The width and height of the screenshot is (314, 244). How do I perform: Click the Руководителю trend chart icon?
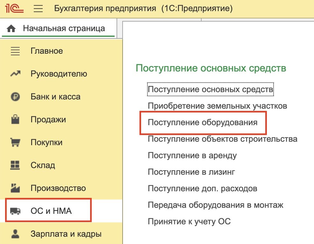pos(15,74)
